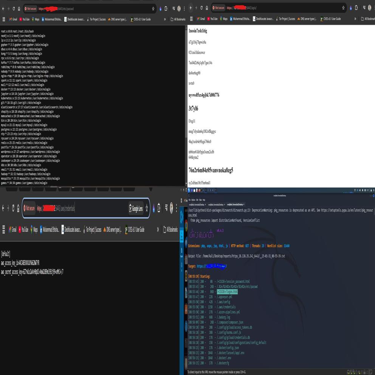This screenshot has width=375, height=375.
Task: Select the third active Kali terminal tab
Action: point(236,205)
